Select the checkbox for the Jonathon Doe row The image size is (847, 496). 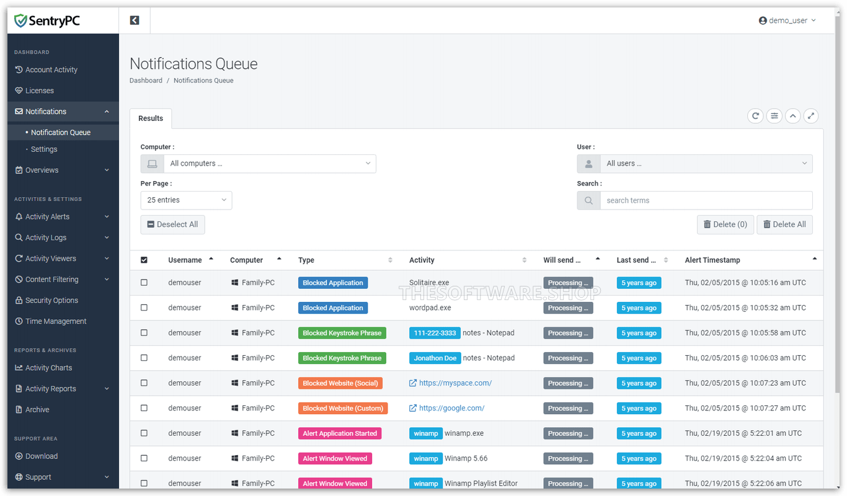tap(144, 358)
